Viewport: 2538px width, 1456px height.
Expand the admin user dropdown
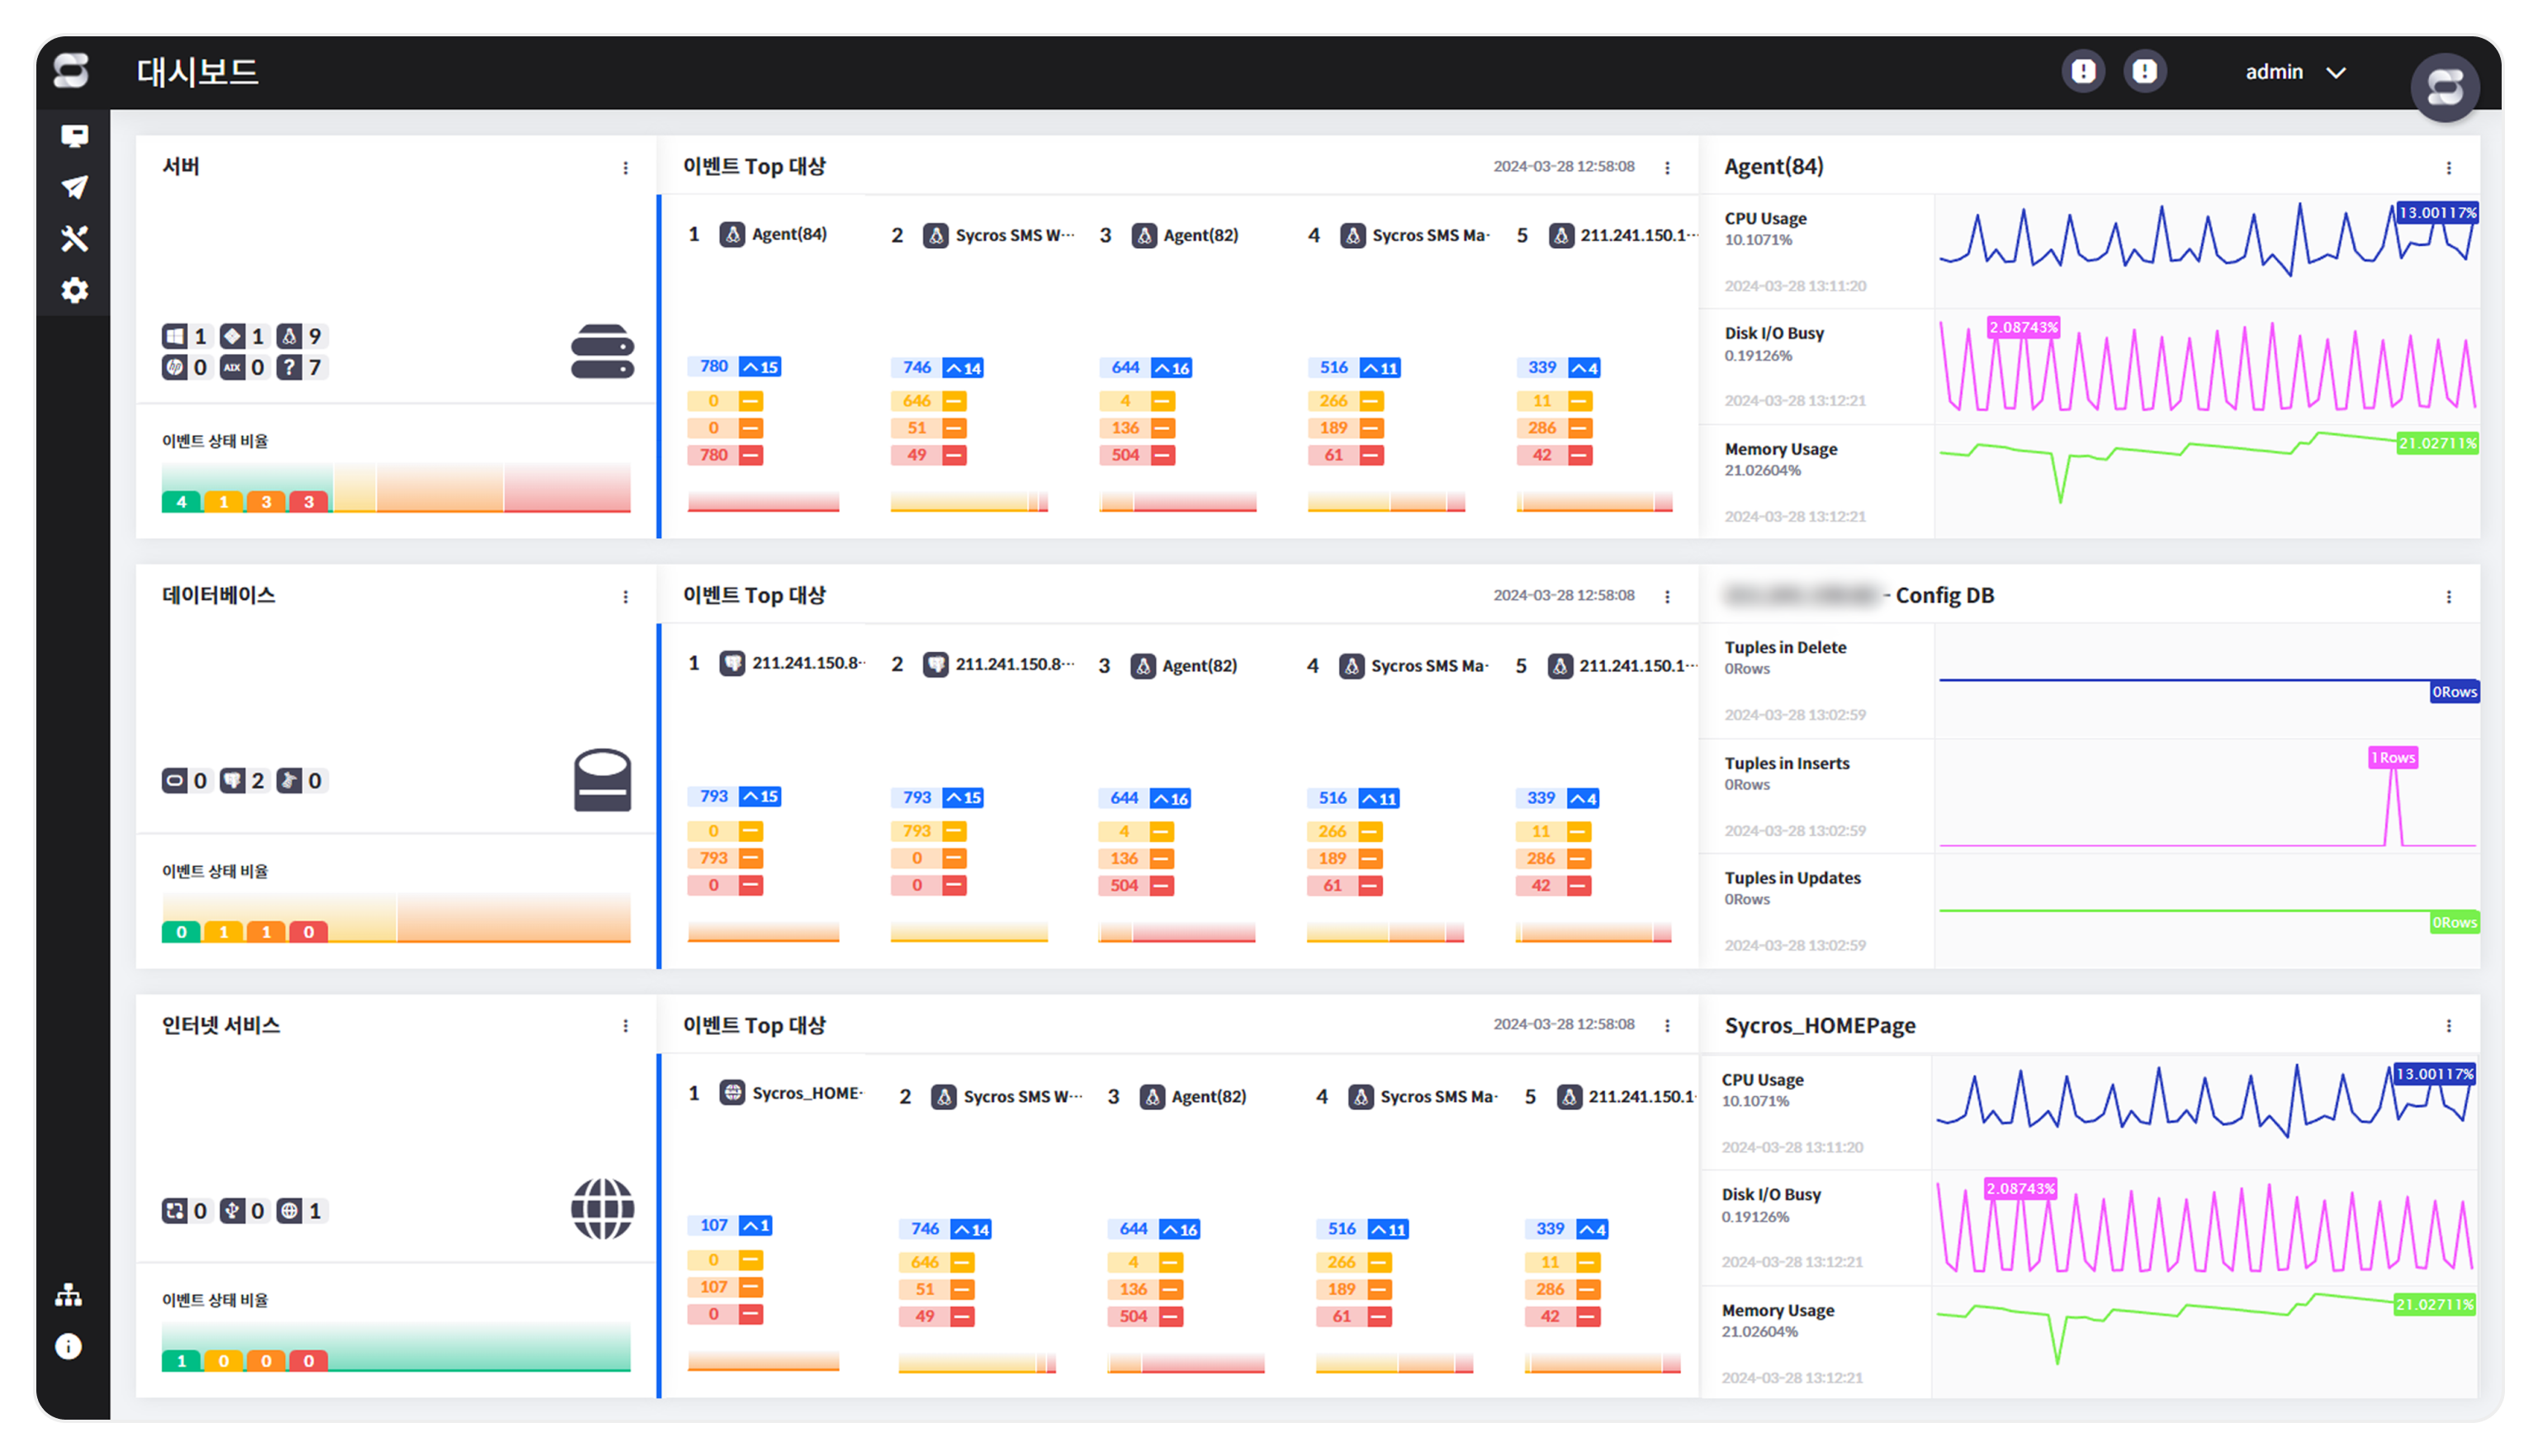point(2295,72)
